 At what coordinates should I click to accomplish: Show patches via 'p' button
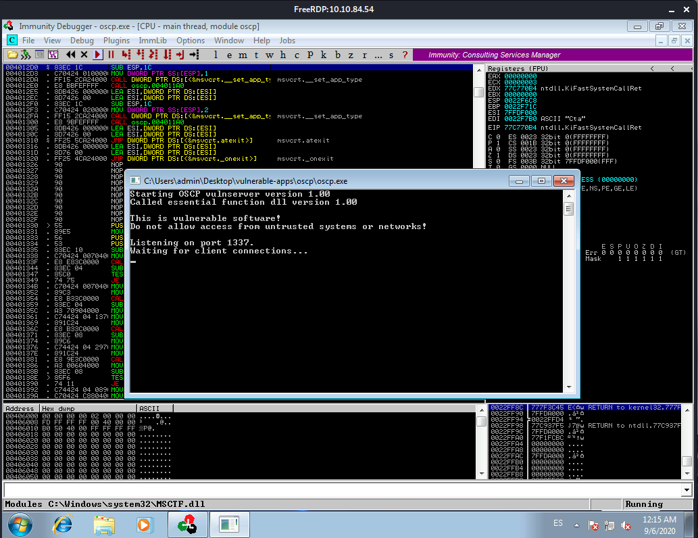[310, 55]
